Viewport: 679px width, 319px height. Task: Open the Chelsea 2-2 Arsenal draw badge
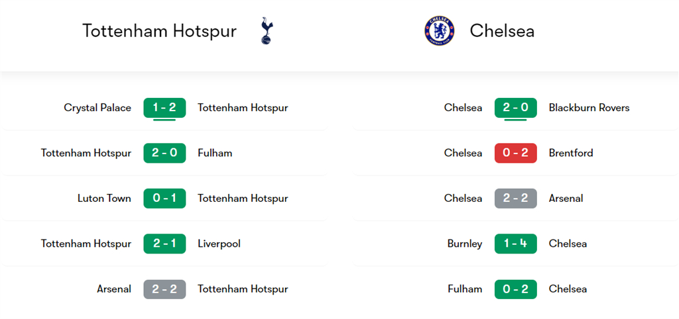pos(515,199)
